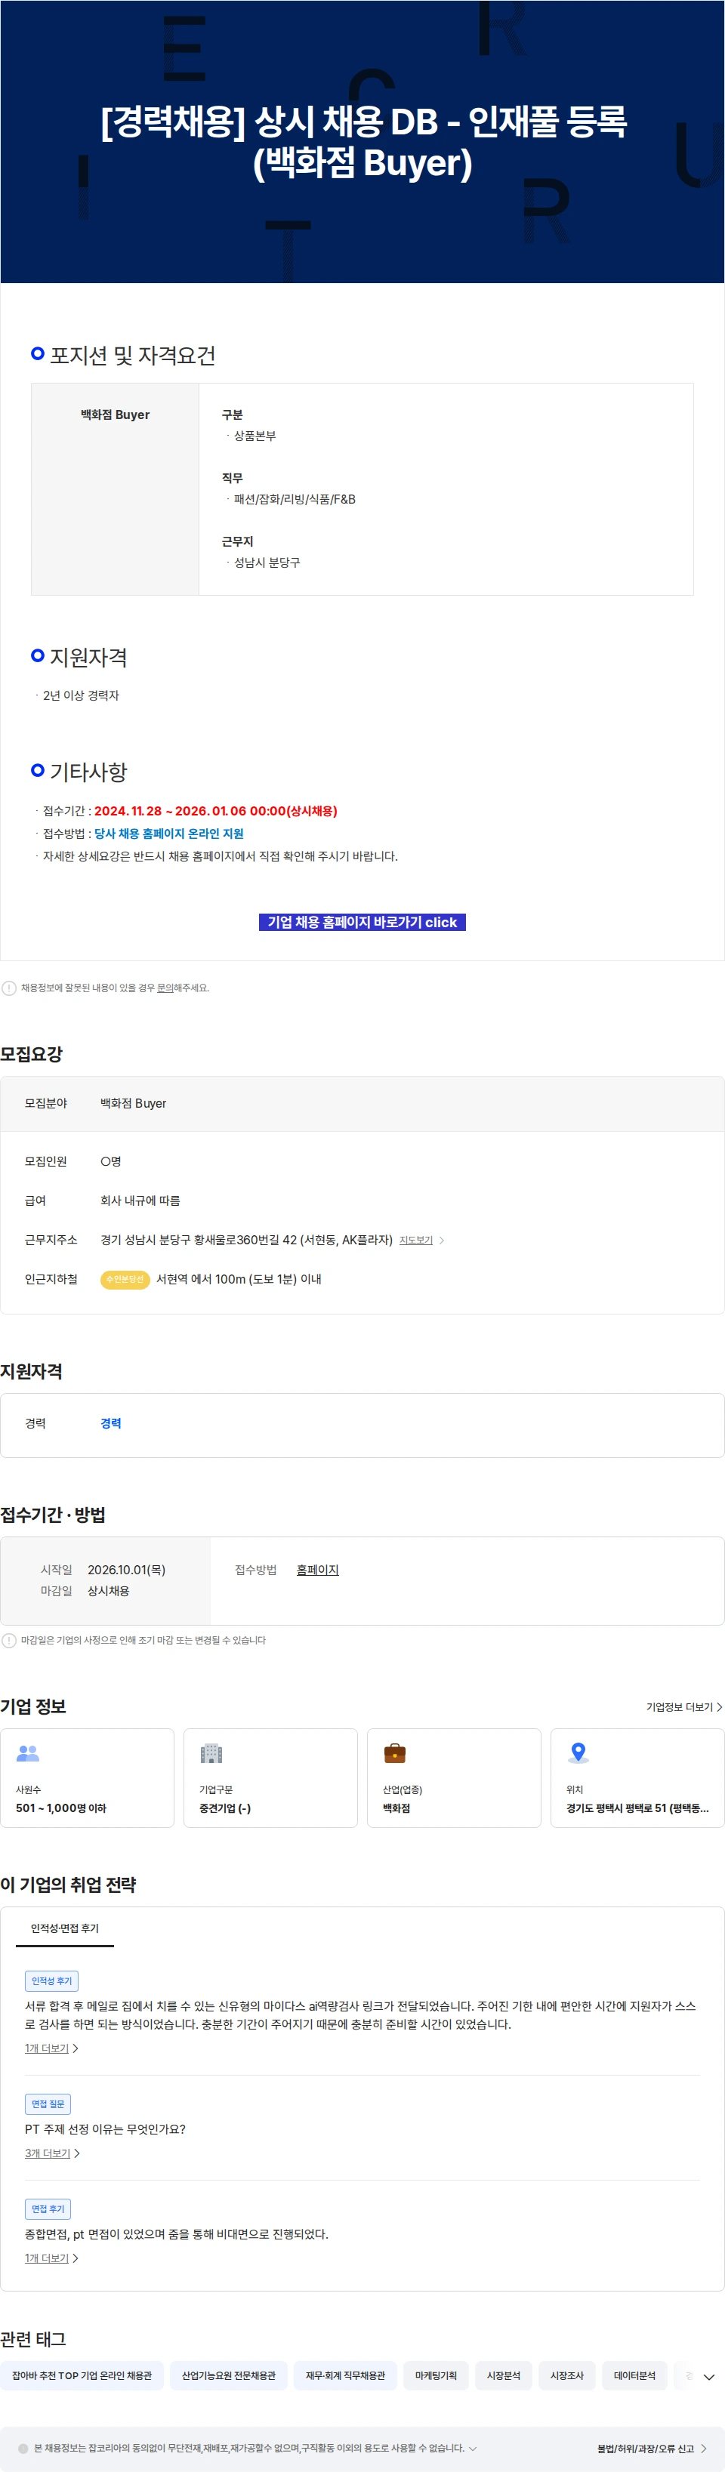Click the 면접 후기 tag label

(48, 2209)
